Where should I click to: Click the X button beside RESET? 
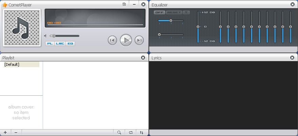point(186,12)
